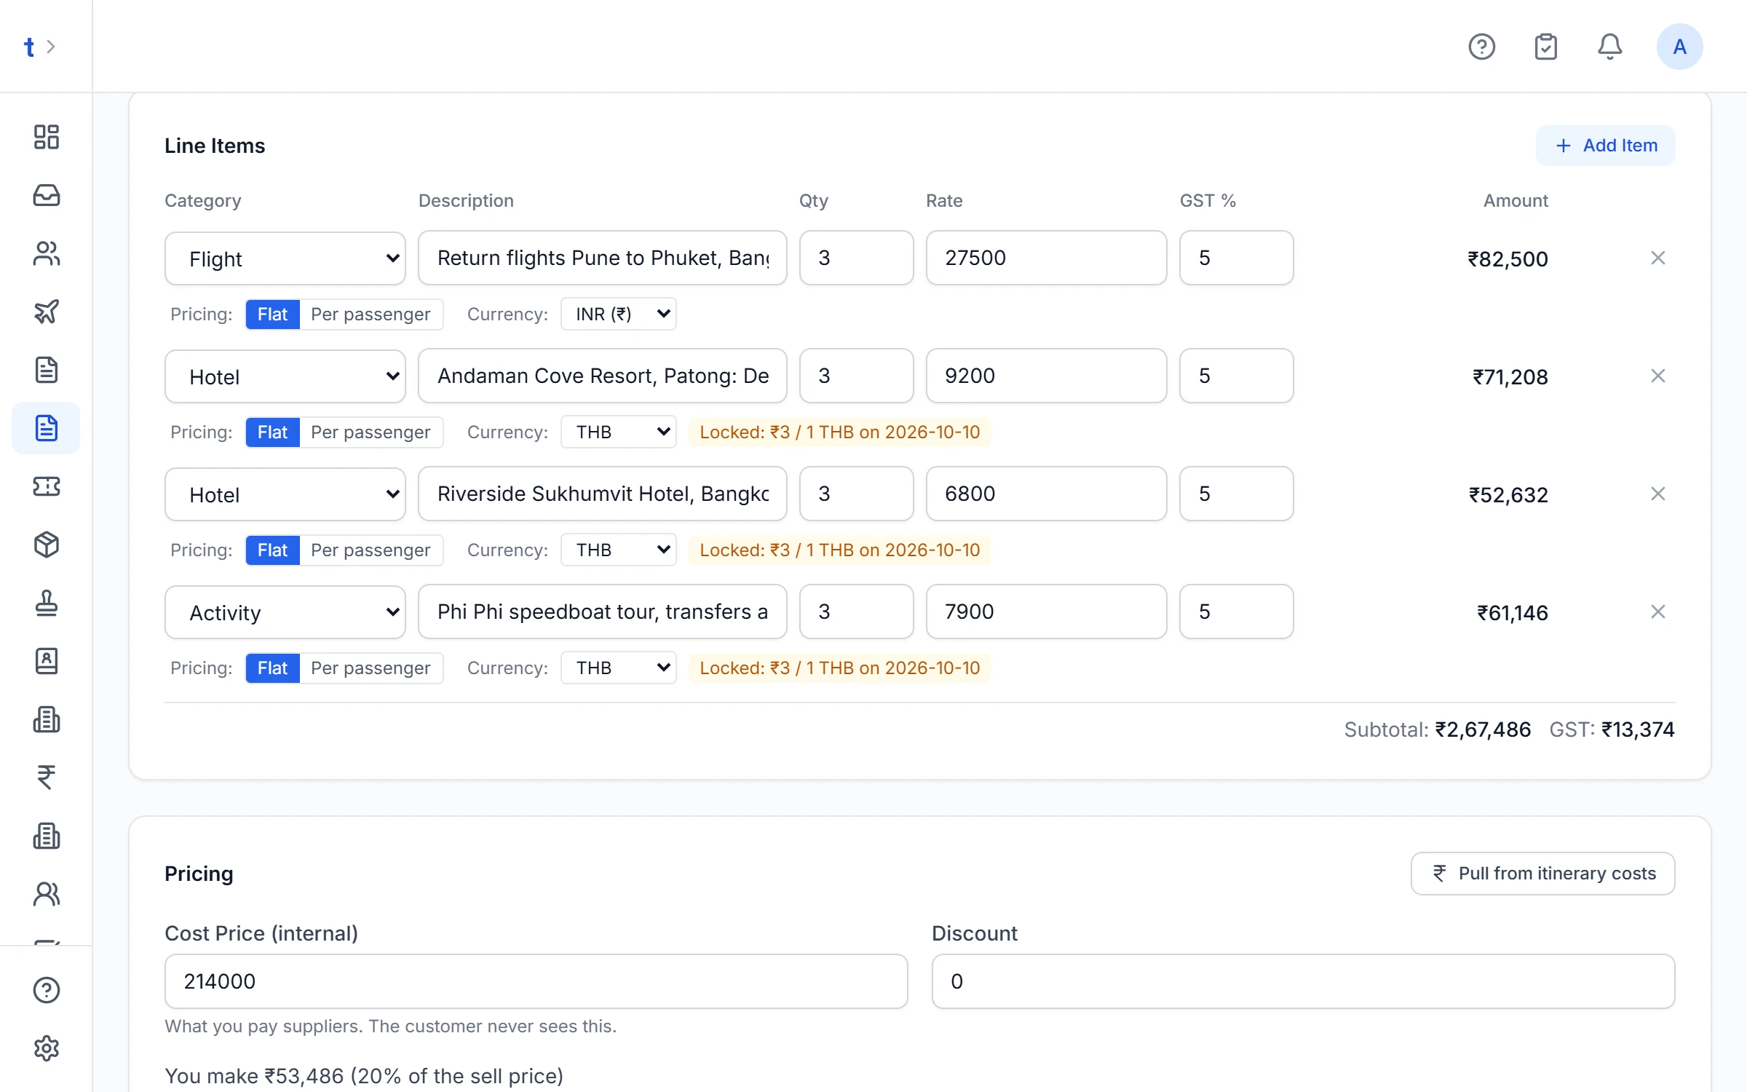This screenshot has height=1092, width=1747.
Task: Open notifications bell
Action: 1610,47
